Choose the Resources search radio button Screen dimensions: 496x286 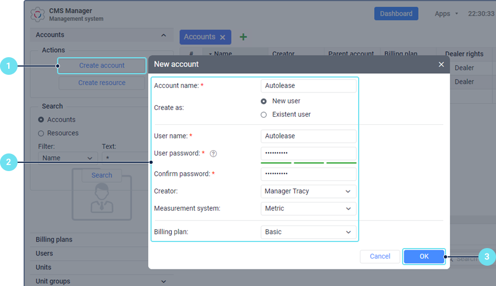coord(41,133)
